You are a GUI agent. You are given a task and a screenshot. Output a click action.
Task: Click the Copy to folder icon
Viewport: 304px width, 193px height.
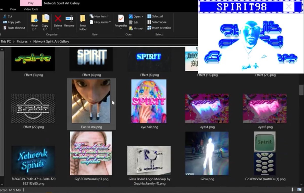click(45, 18)
